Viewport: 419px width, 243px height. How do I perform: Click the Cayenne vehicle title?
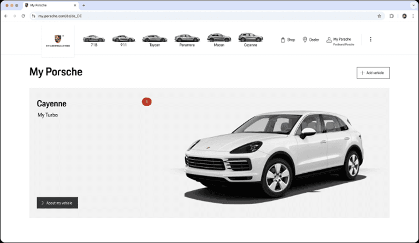pyautogui.click(x=52, y=104)
